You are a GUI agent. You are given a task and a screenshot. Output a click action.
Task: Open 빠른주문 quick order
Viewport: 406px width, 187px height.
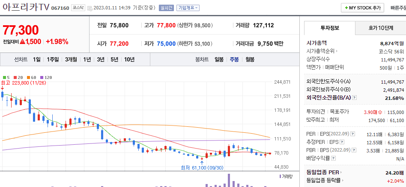pyautogui.click(x=398, y=8)
